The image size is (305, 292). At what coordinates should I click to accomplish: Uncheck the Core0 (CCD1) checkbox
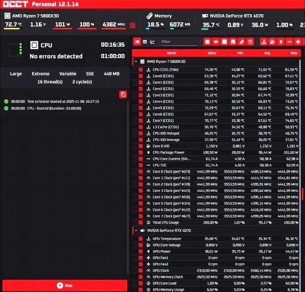(141, 76)
